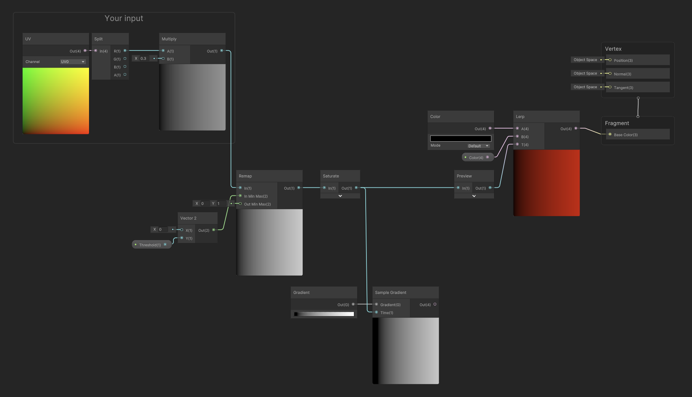
Task: Click the T(4) input port on the Lerp node
Action: pos(517,144)
